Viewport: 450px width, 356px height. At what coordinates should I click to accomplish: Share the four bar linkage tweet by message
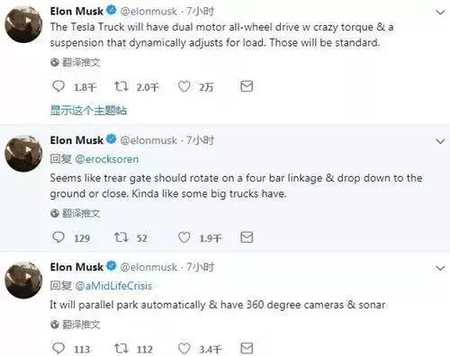click(247, 237)
